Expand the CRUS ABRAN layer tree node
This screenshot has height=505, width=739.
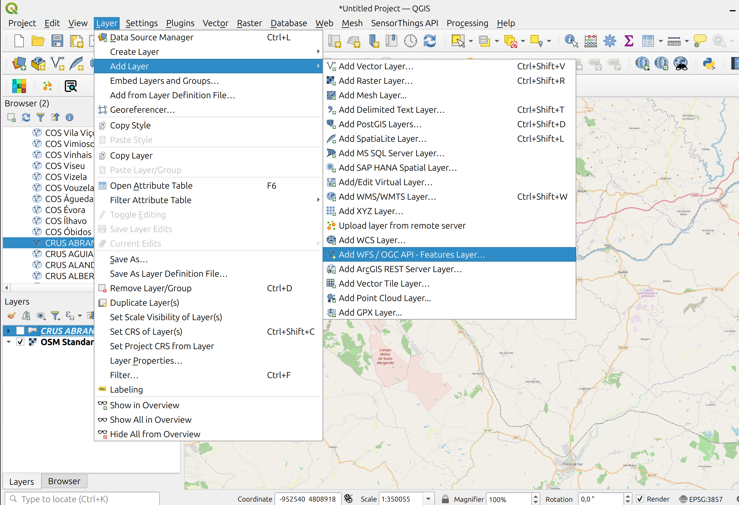9,331
